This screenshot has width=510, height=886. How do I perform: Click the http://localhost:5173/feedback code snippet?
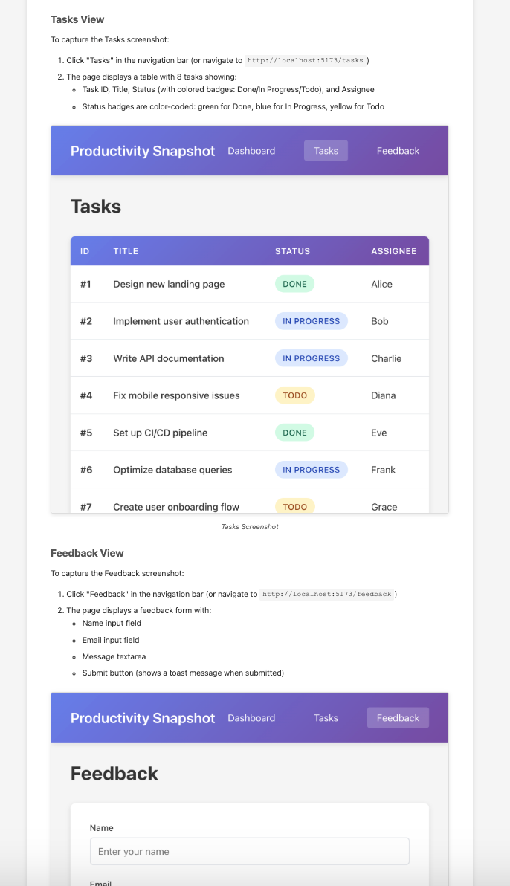(327, 594)
